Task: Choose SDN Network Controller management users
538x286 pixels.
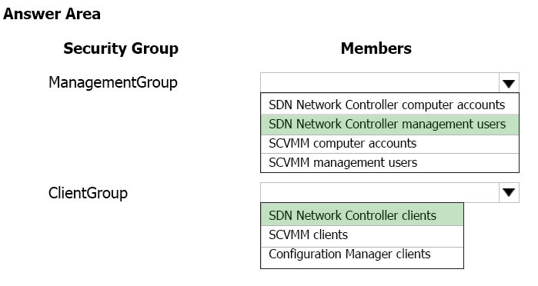Action: [x=389, y=124]
